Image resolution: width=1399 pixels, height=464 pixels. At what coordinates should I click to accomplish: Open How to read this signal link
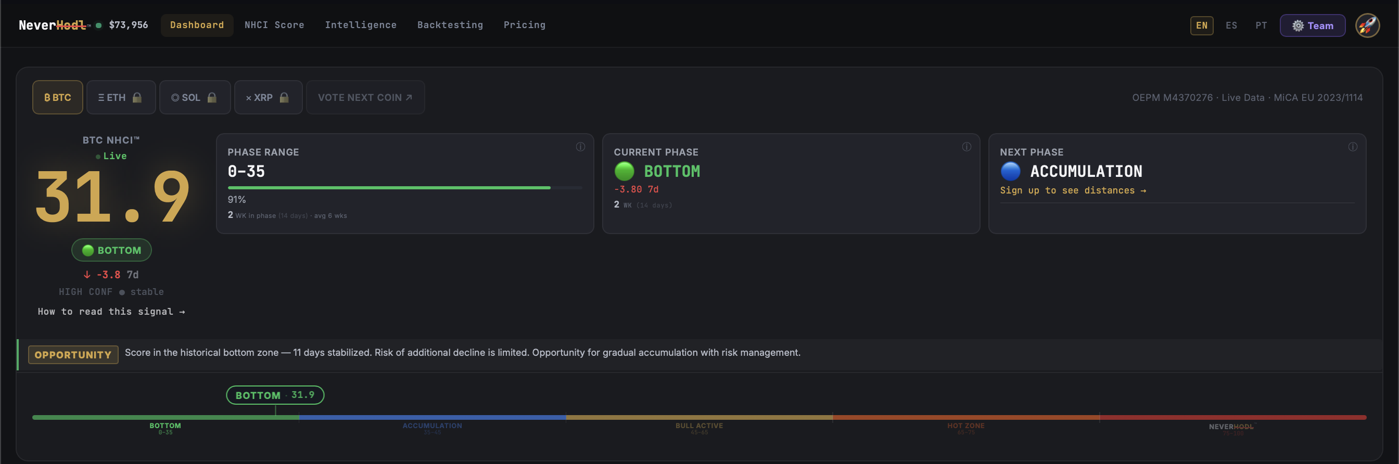pos(111,312)
